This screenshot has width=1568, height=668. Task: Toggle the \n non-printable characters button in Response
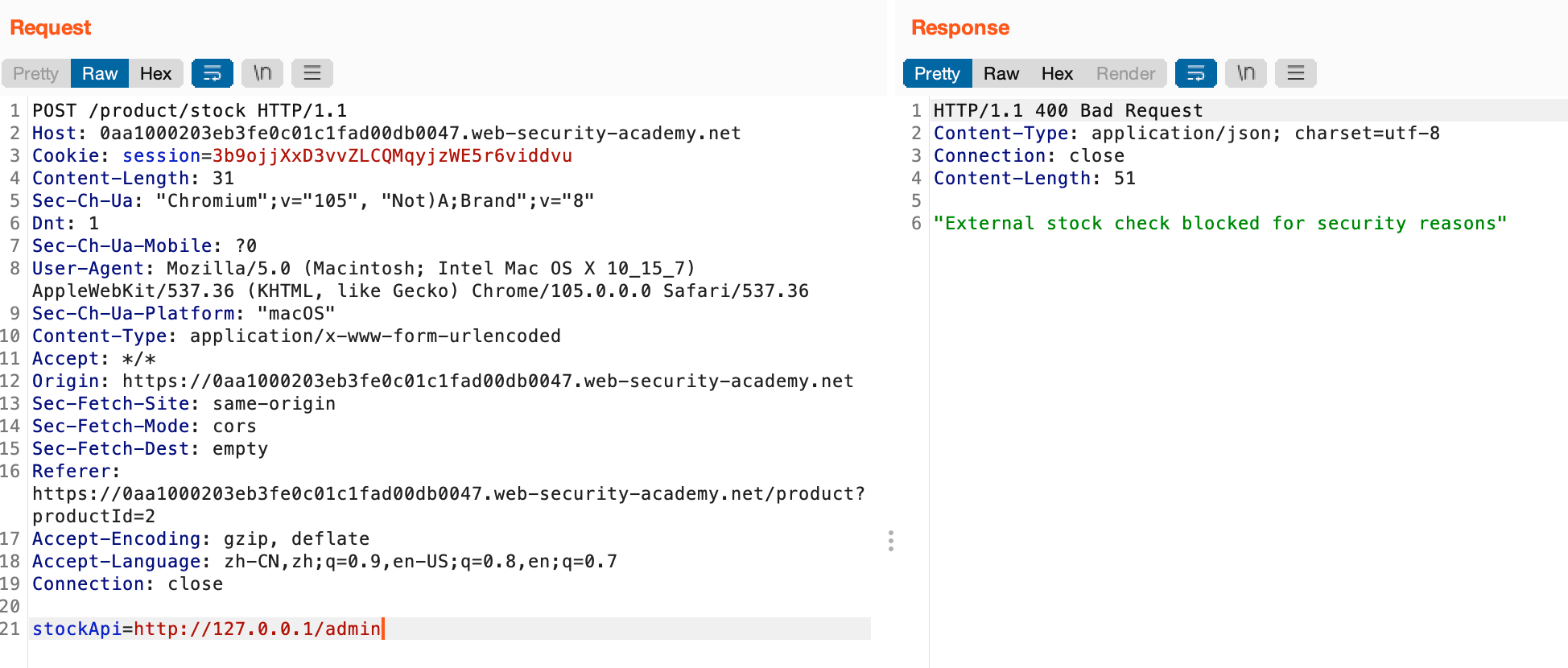point(1246,73)
